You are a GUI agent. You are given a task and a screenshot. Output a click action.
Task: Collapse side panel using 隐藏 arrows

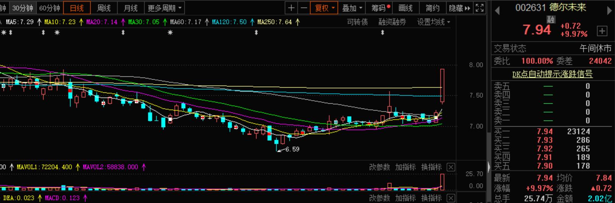(x=460, y=8)
